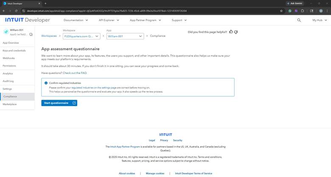Open the Check out the FAQ link
331x177 pixels.
tap(75, 73)
